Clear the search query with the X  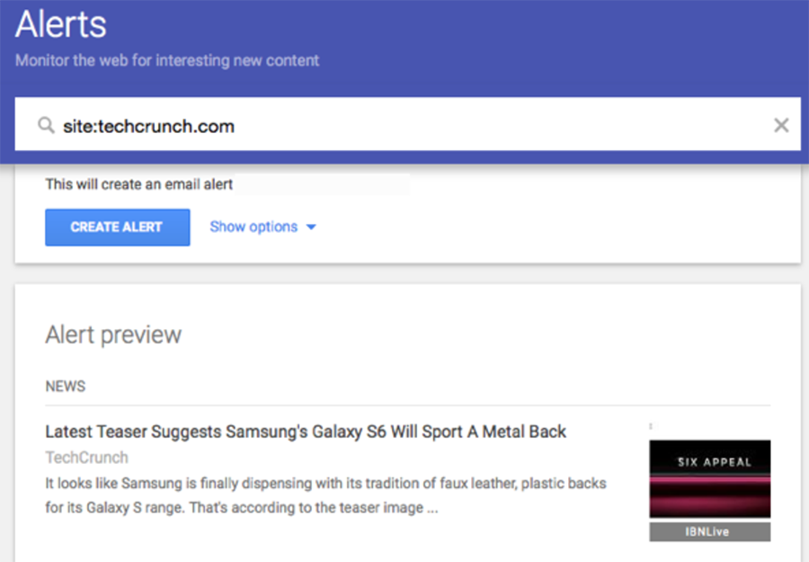(x=781, y=125)
